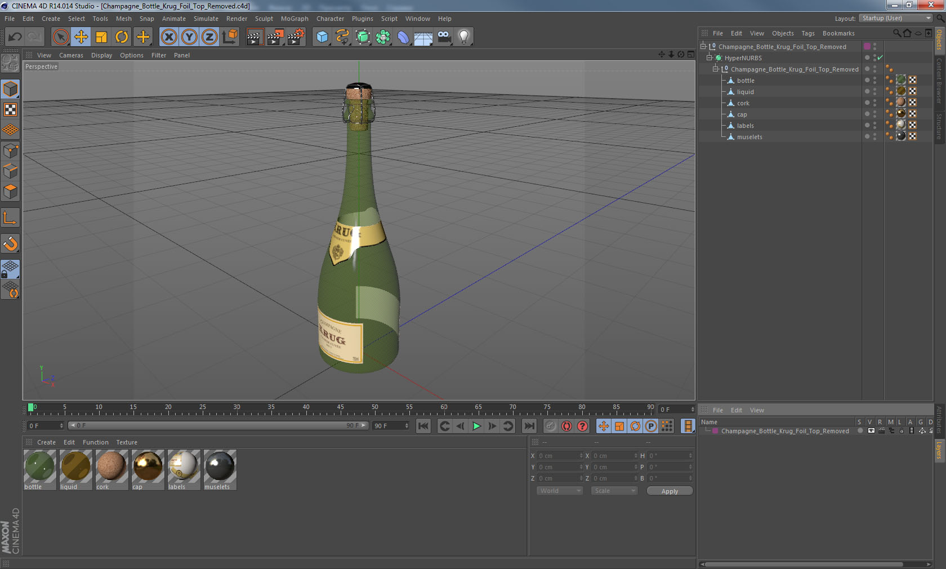The image size is (946, 569).
Task: Click the Apply coordinates button
Action: (670, 491)
